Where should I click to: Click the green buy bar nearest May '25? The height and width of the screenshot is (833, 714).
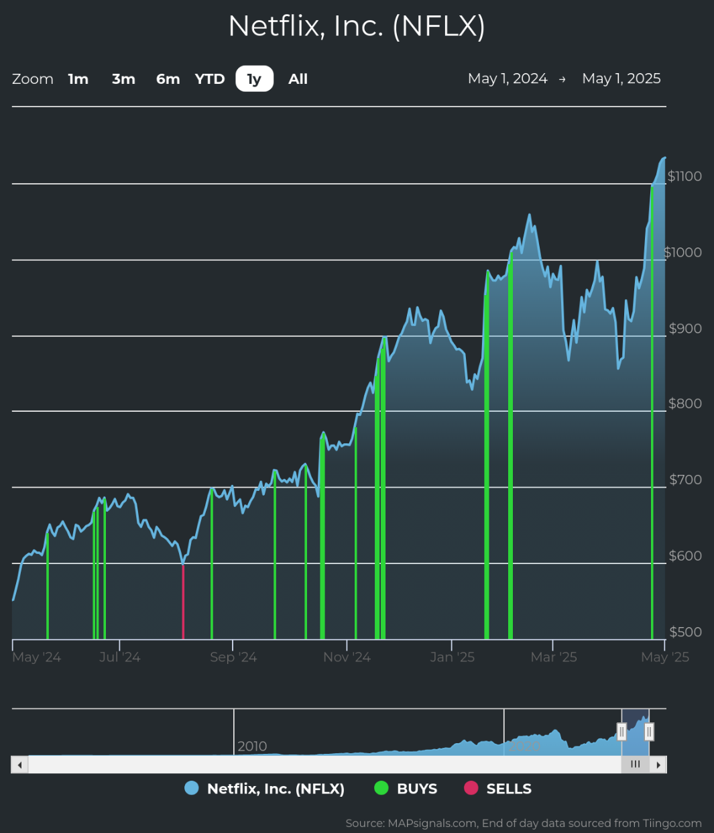click(652, 412)
